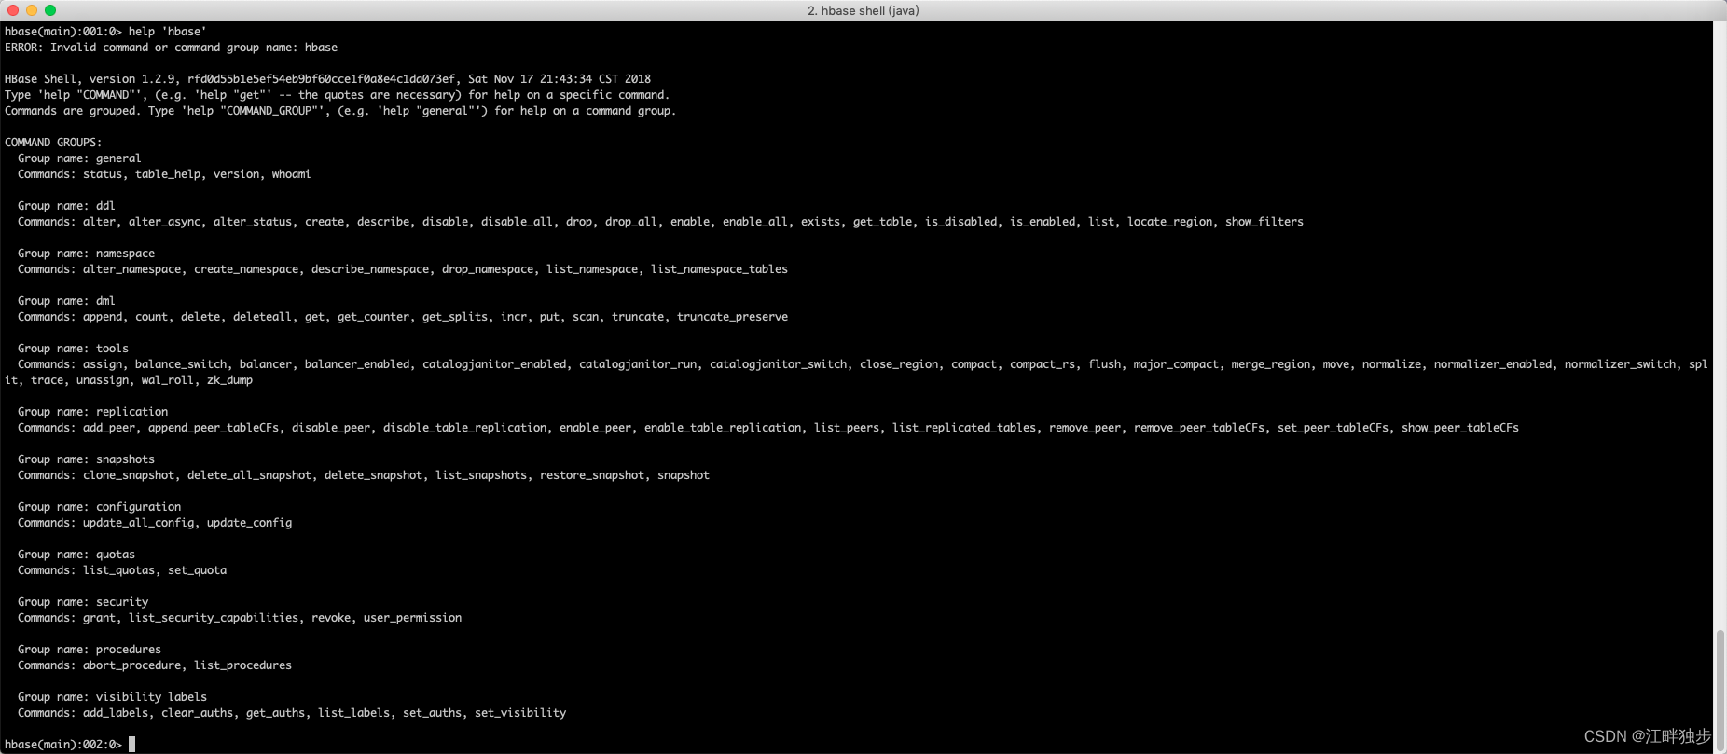Click 'Group name: general' line
This screenshot has width=1727, height=754.
(79, 158)
